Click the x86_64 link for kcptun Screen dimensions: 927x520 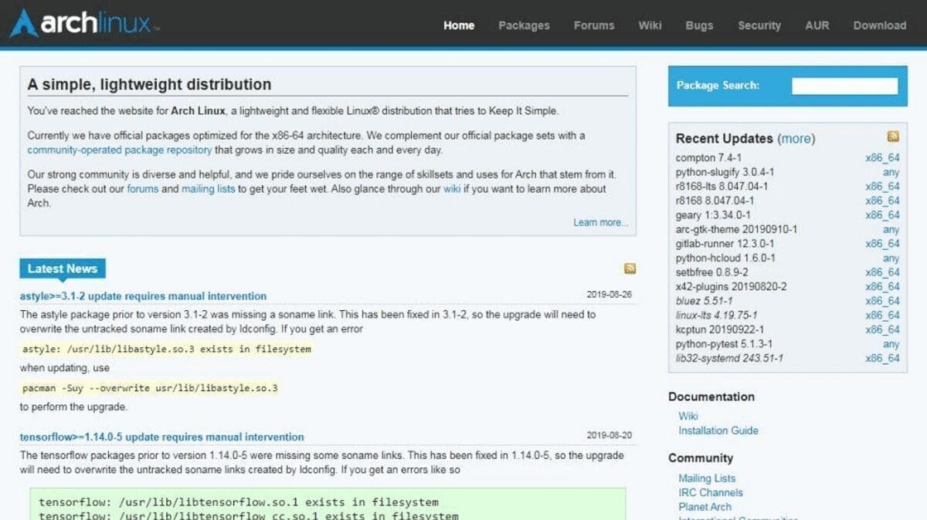click(882, 329)
